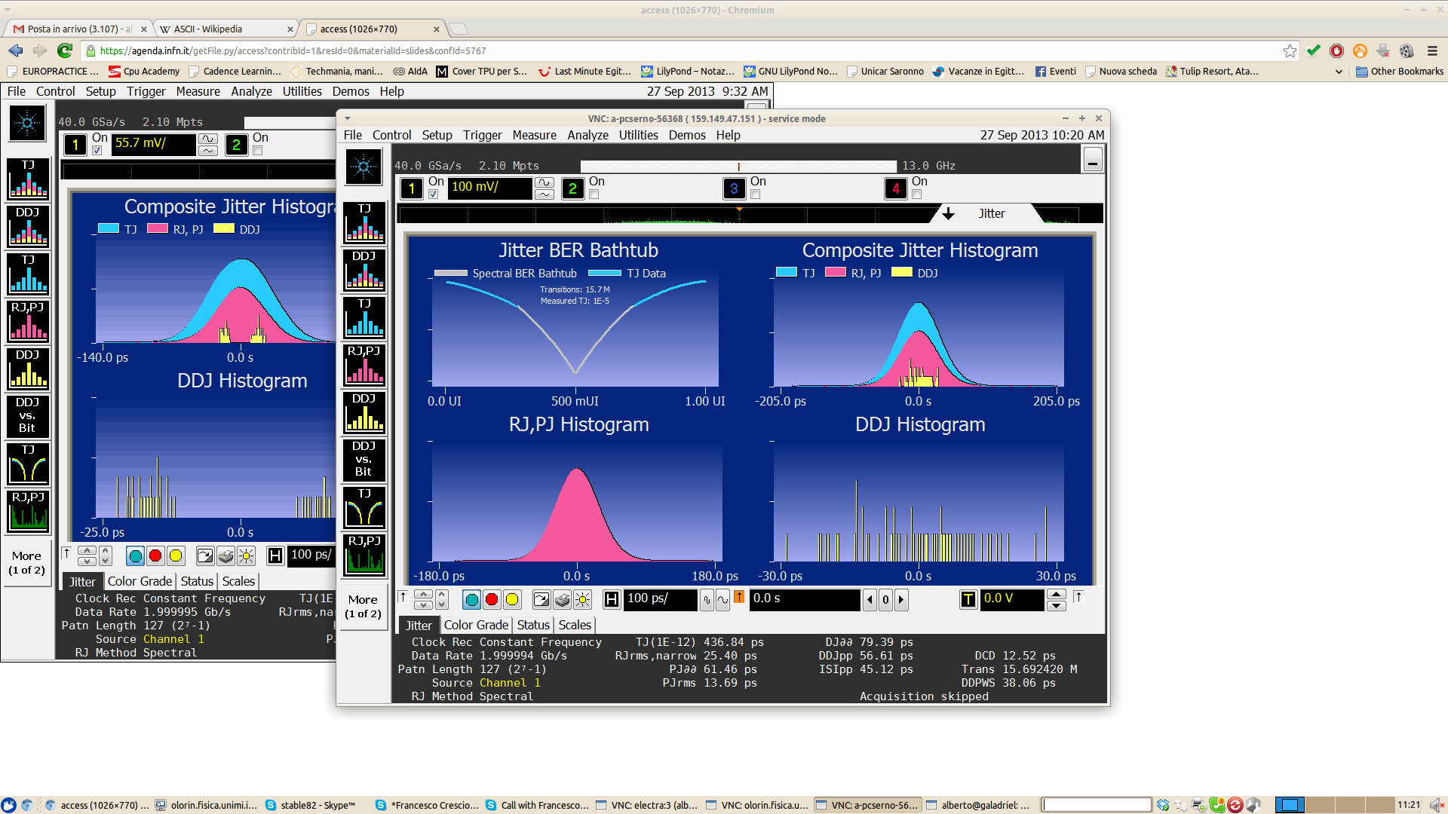Click the smaller vertical scale wave button for channel 1
This screenshot has width=1448, height=814.
click(545, 194)
